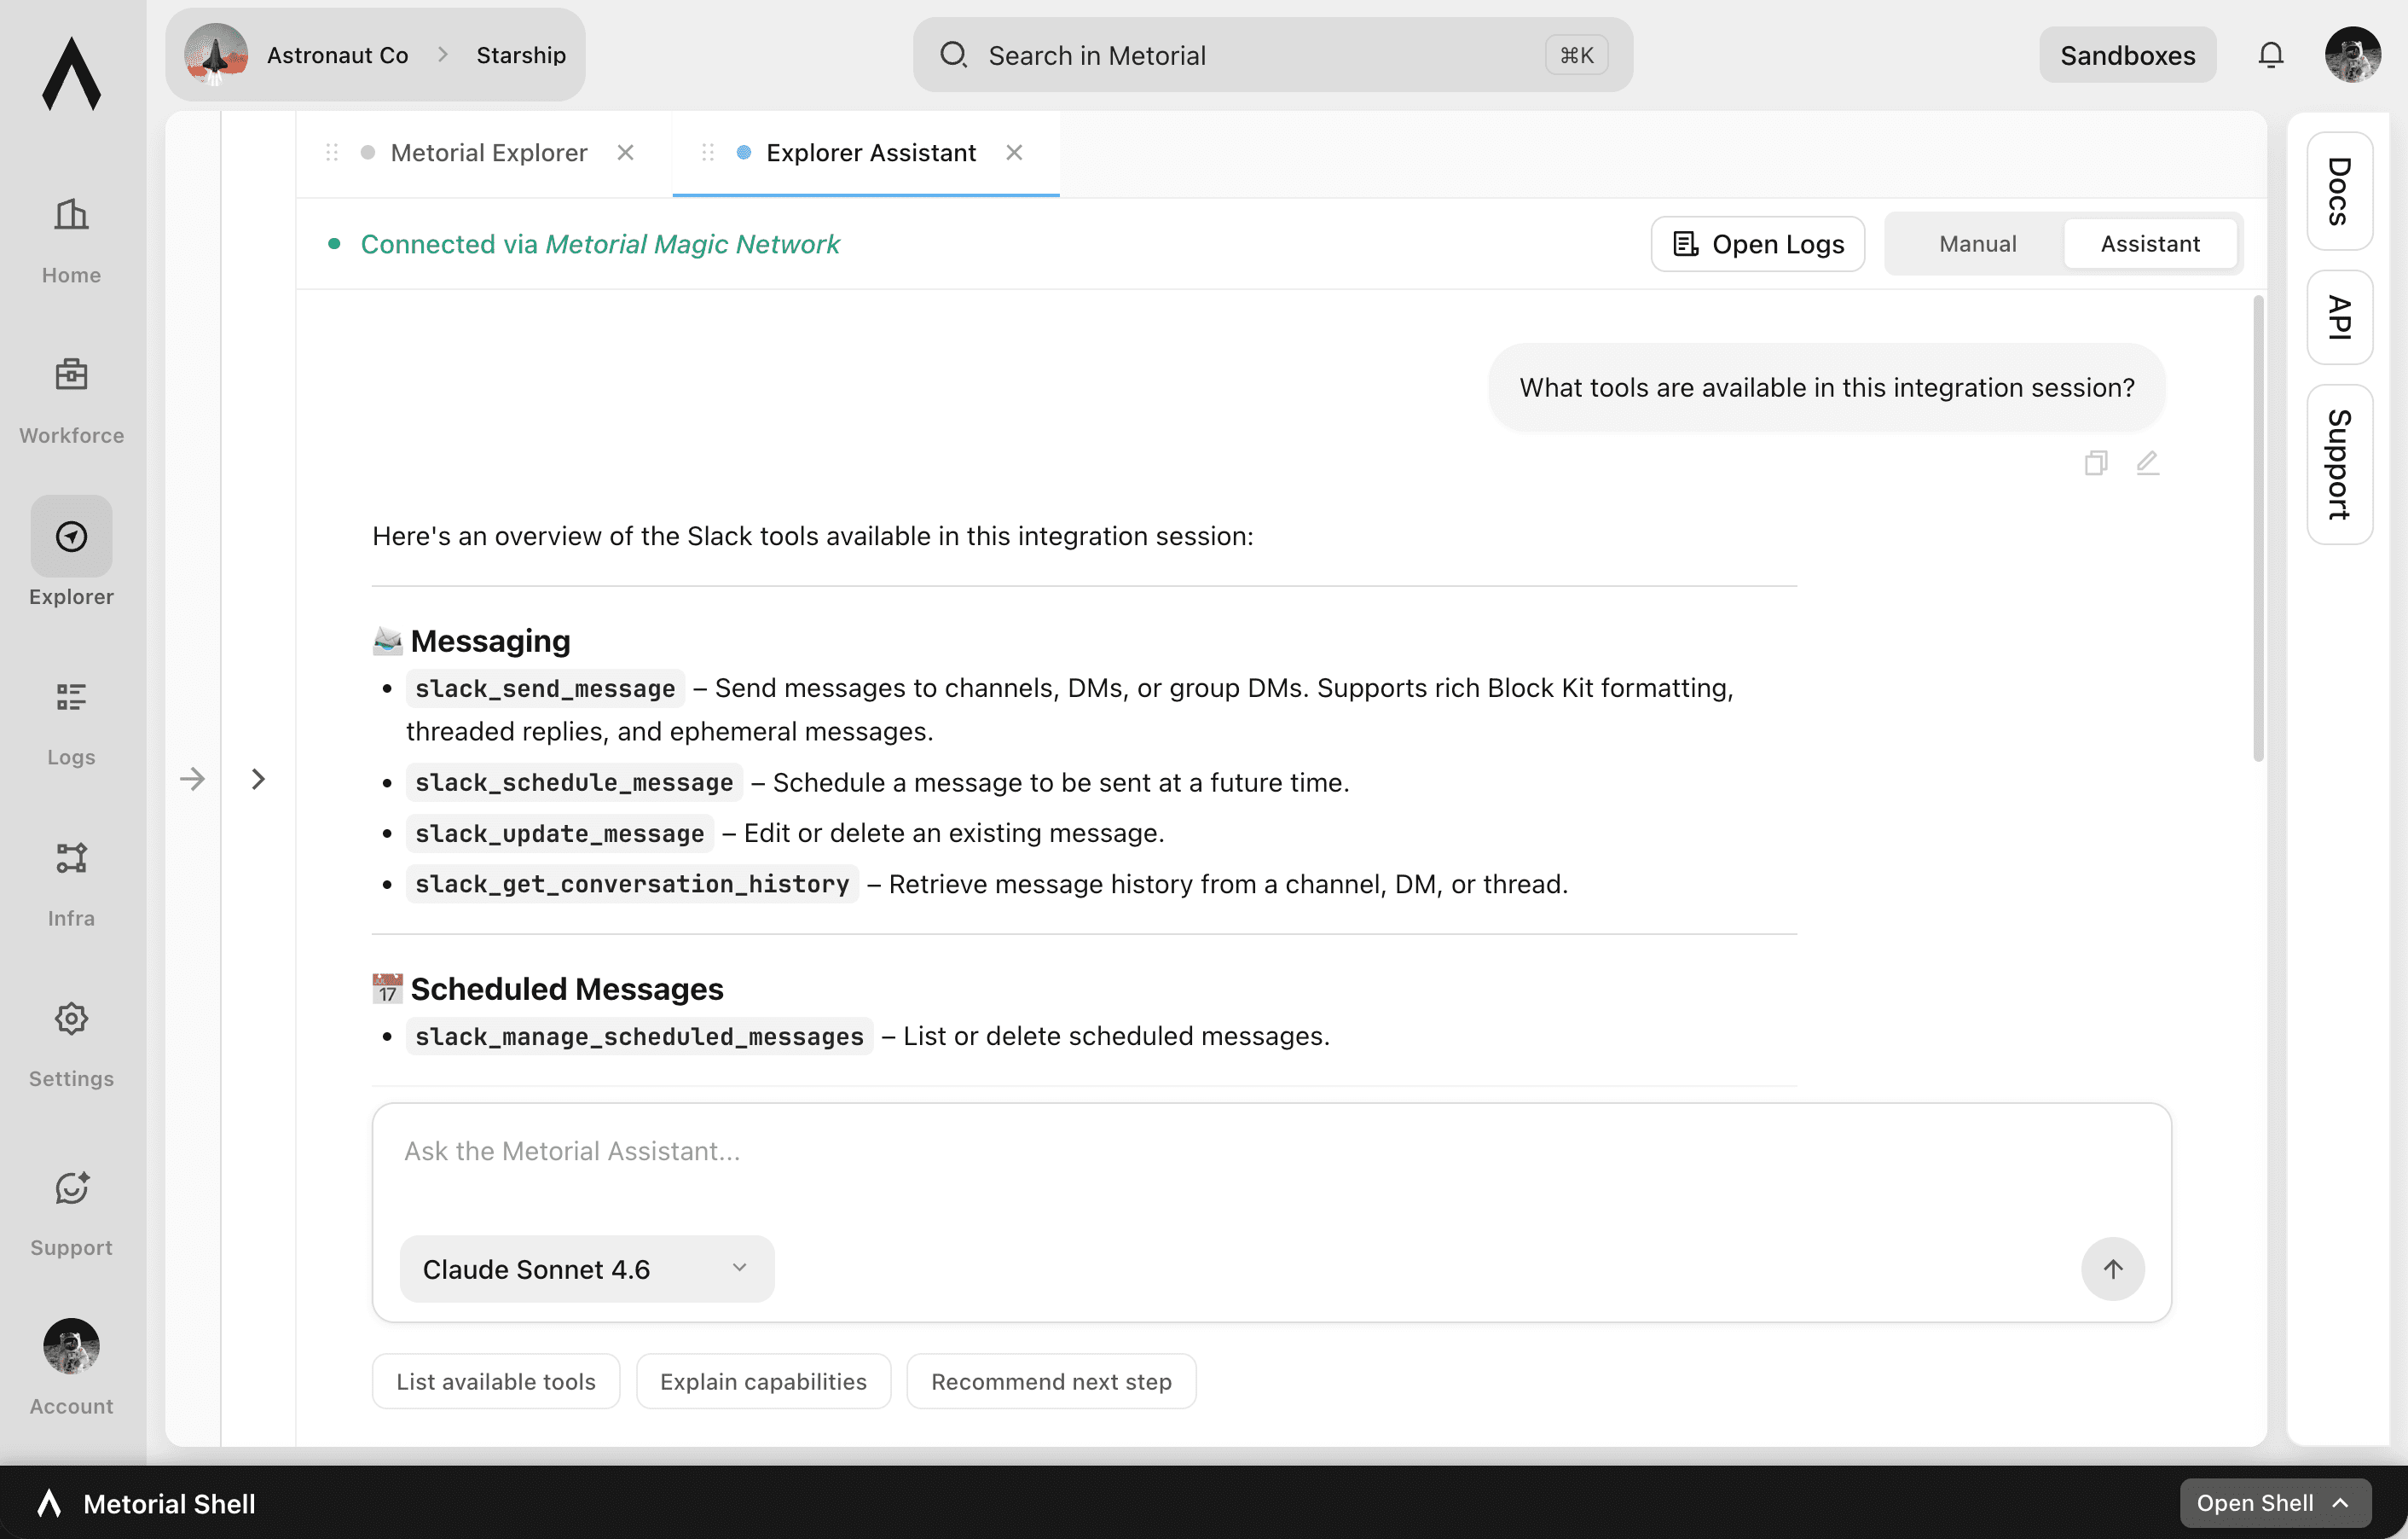Open the Workforce briefcase icon
Viewport: 2408px width, 1539px height.
(x=71, y=375)
